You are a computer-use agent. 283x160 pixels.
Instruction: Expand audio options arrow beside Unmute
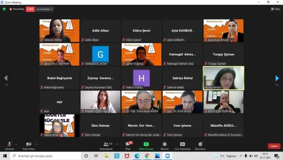[16, 144]
